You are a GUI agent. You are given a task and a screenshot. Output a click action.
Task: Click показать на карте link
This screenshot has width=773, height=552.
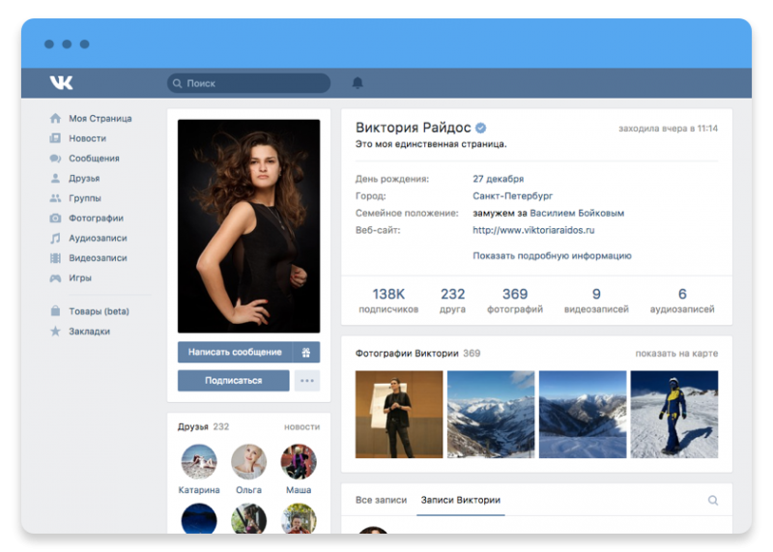pos(676,353)
